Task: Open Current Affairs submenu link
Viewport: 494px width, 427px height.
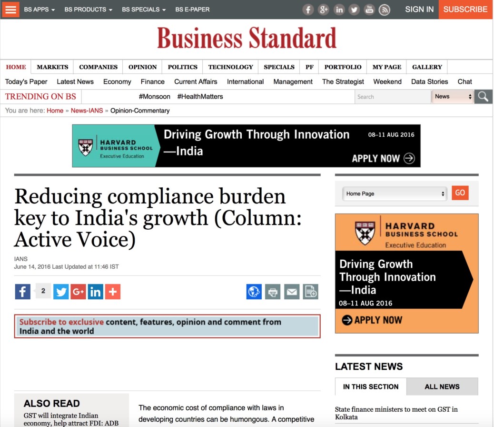Action: pyautogui.click(x=196, y=82)
